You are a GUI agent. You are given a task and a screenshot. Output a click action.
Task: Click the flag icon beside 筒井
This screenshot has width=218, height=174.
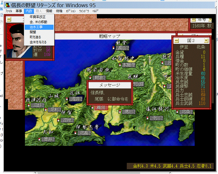pos(39,139)
